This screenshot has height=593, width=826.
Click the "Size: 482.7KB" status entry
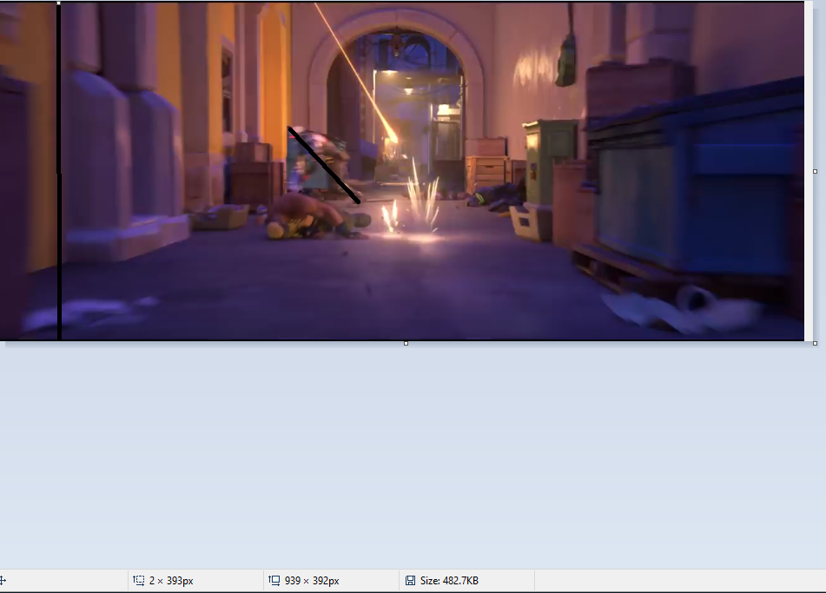(449, 580)
